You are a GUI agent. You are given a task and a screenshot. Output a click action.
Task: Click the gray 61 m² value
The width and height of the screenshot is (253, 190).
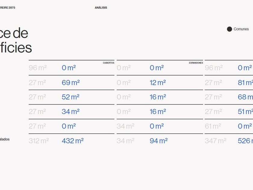[213, 126]
